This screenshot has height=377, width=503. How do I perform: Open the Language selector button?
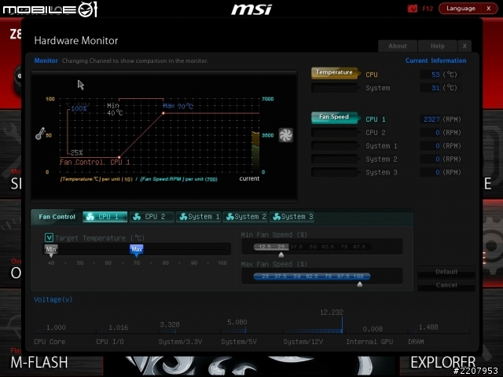click(x=461, y=9)
